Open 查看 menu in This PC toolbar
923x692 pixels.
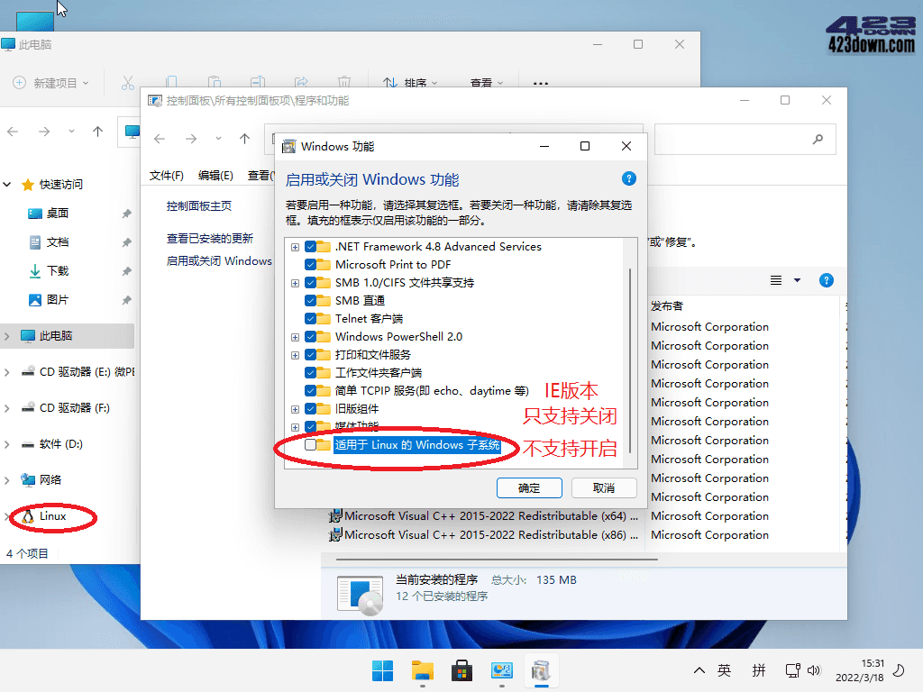pyautogui.click(x=487, y=83)
